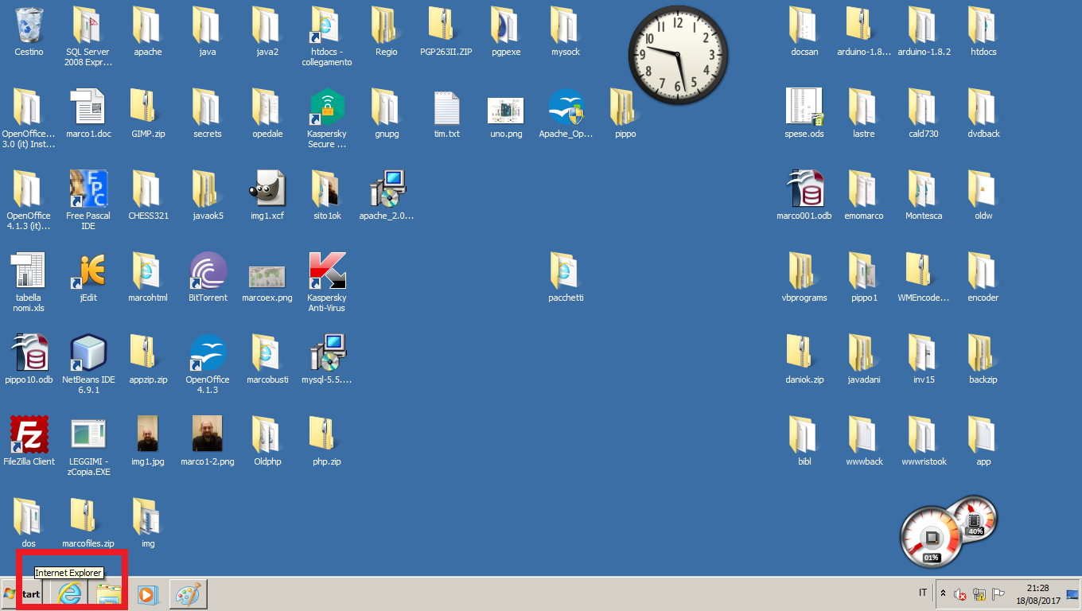The width and height of the screenshot is (1082, 611).
Task: Click the Cestino recycle bin icon
Action: [x=29, y=25]
